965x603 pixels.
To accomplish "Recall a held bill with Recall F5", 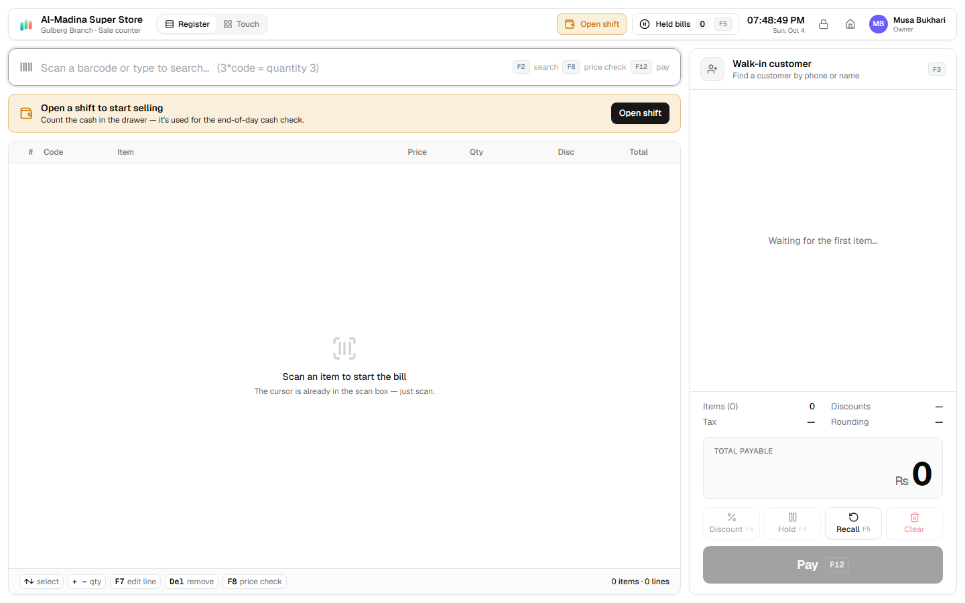I will click(854, 523).
